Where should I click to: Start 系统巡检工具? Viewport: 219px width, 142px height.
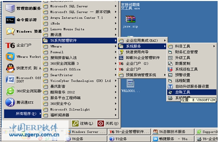[192, 69]
